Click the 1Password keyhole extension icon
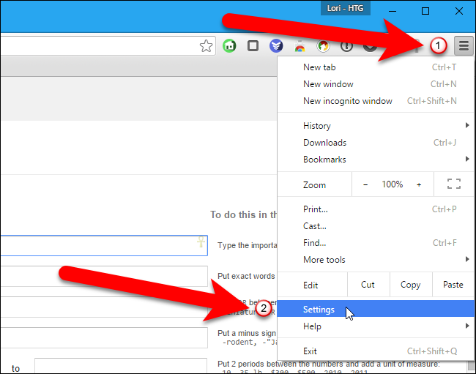Image resolution: width=476 pixels, height=374 pixels. pyautogui.click(x=346, y=46)
